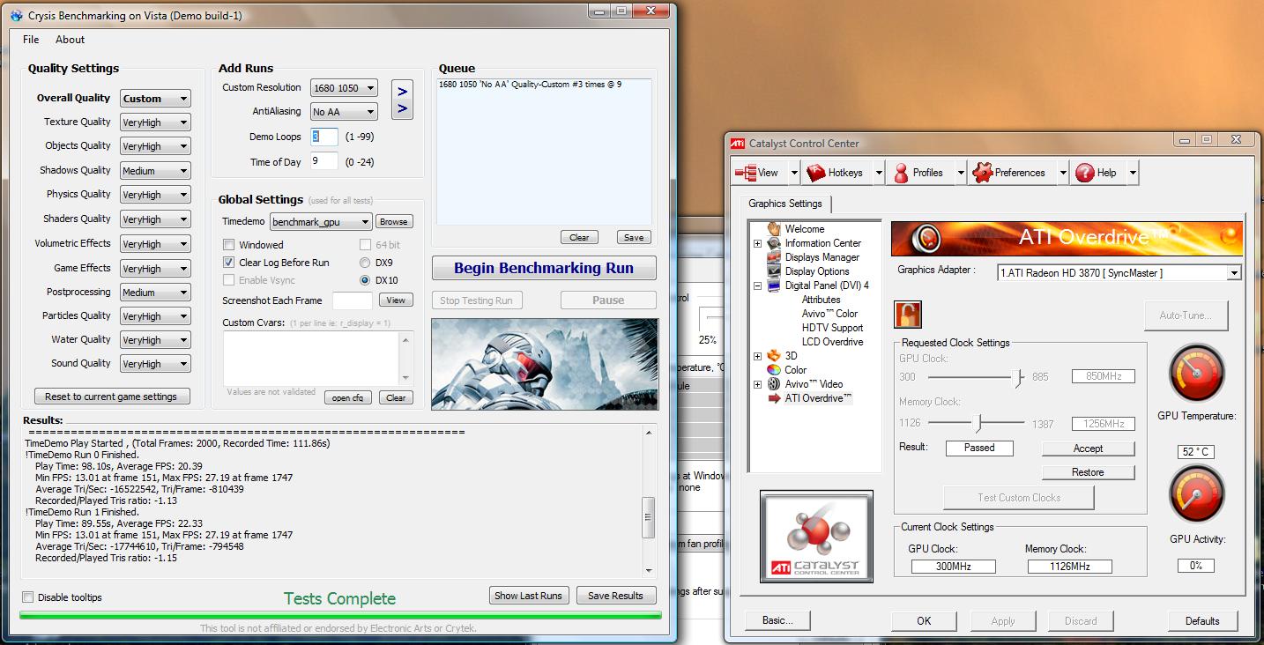Screen dimensions: 1264x645
Task: Open the Postprocessing dropdown
Action: pyautogui.click(x=155, y=293)
